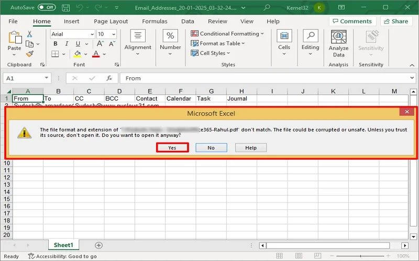This screenshot has height=261, width=419.
Task: Open the Help tab
Action: click(x=273, y=21)
